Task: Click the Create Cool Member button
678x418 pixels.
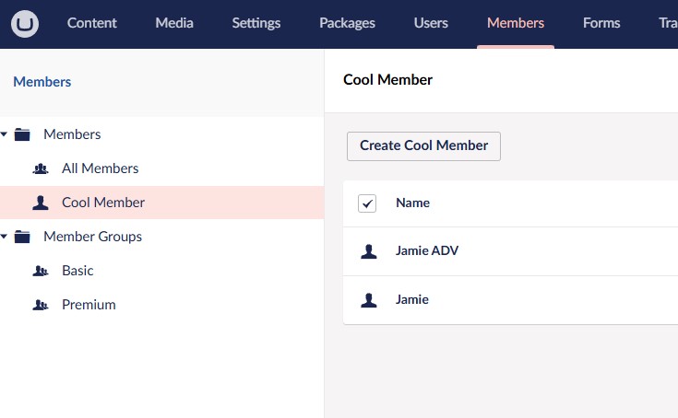Action: tap(423, 146)
